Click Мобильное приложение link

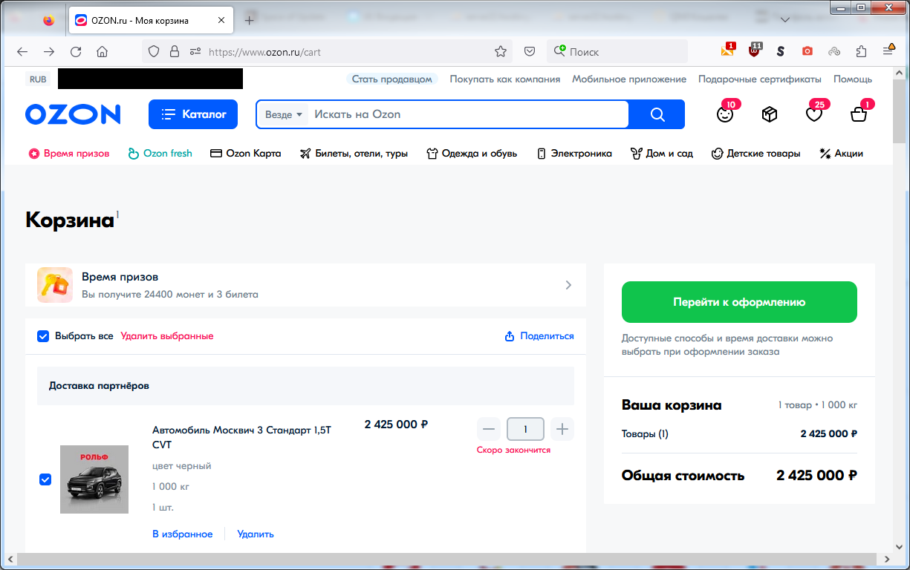(629, 79)
